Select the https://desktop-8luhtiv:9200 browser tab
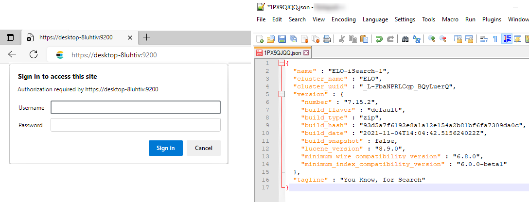 point(80,38)
